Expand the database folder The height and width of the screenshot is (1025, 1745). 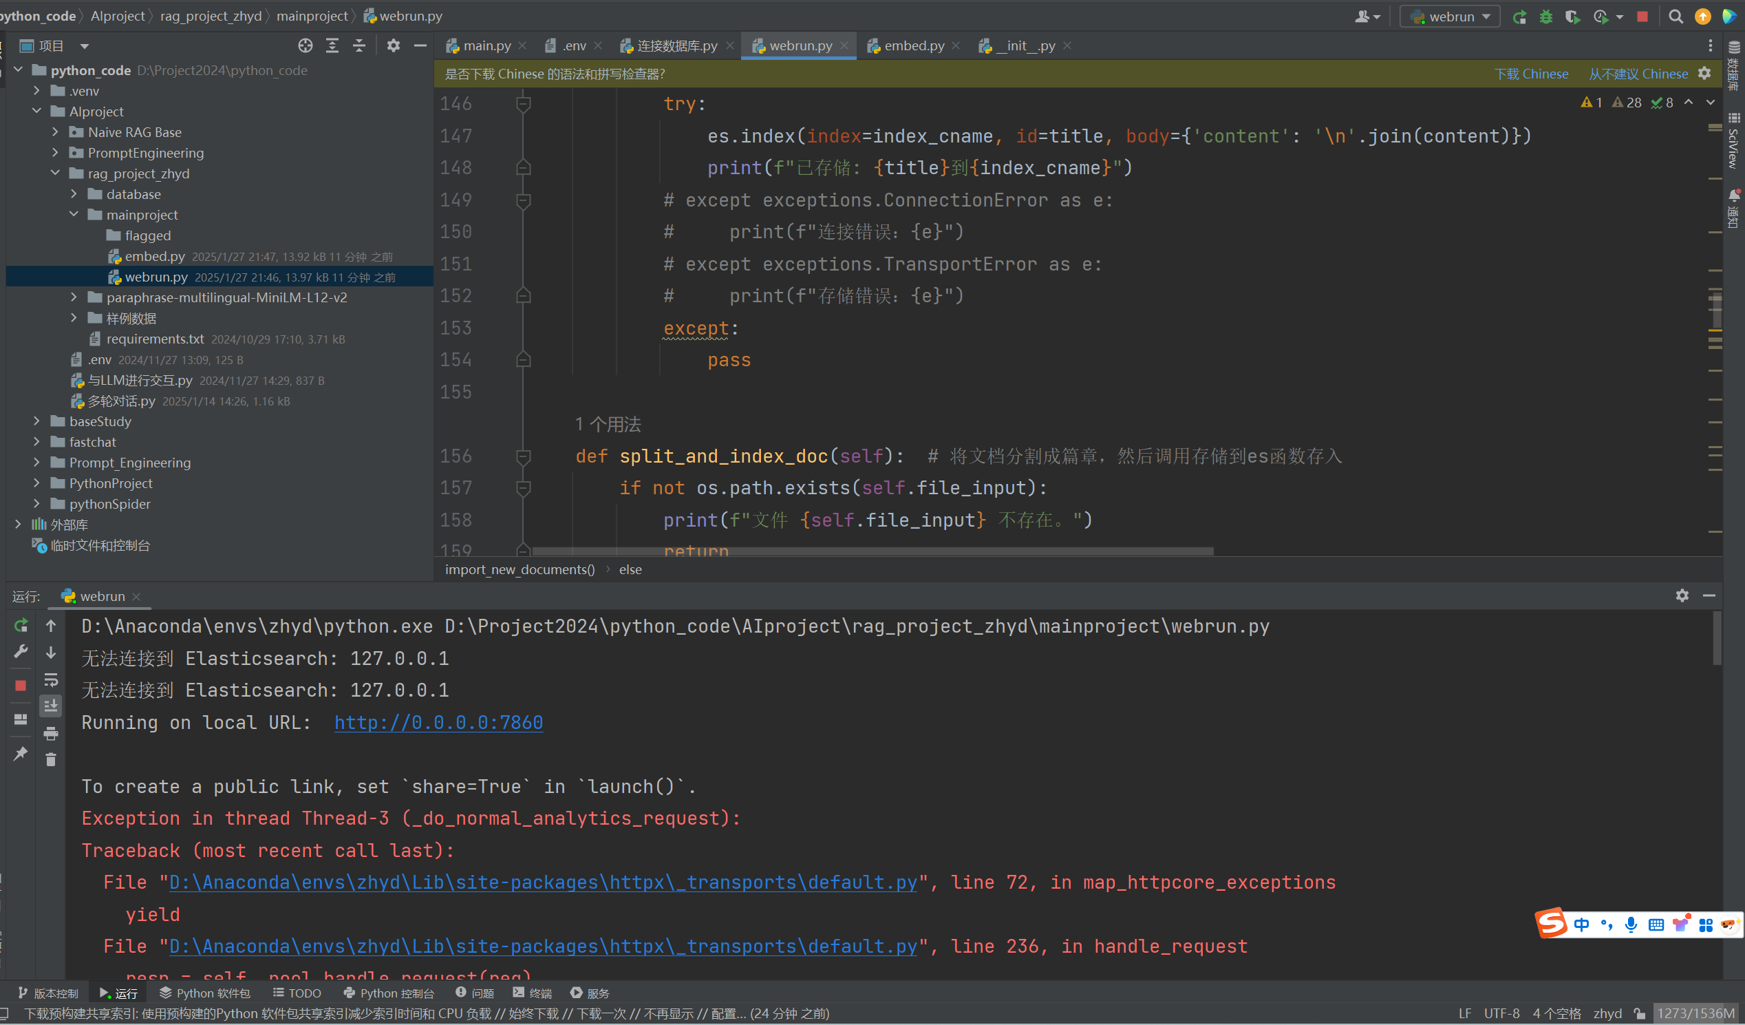(74, 194)
